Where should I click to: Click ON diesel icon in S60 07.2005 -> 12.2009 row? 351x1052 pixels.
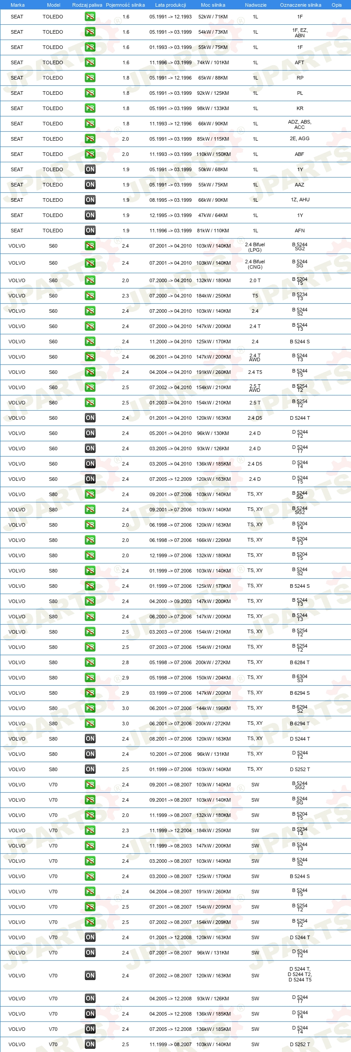click(90, 479)
